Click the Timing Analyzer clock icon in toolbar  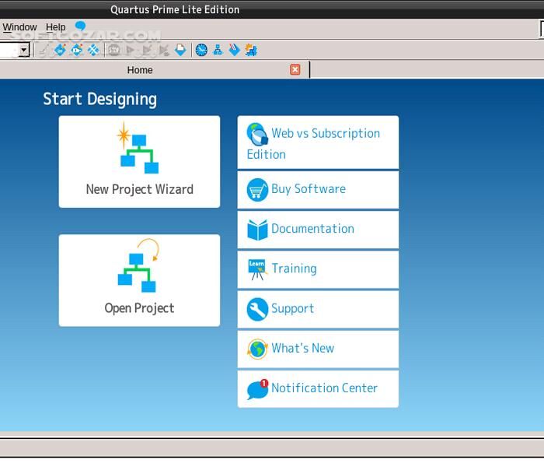(x=201, y=50)
